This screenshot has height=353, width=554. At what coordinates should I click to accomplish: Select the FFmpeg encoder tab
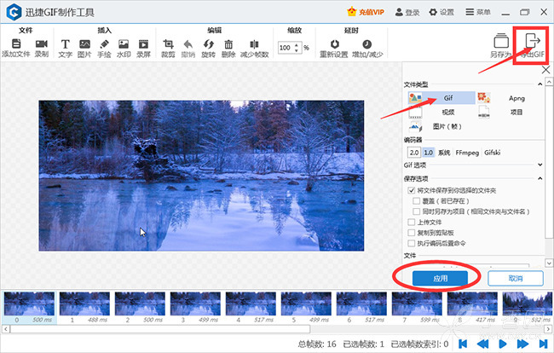[465, 153]
